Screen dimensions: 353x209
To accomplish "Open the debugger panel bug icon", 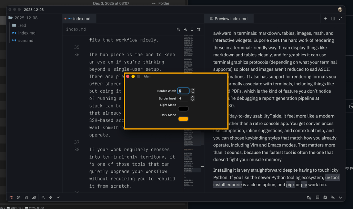I will [325, 197].
